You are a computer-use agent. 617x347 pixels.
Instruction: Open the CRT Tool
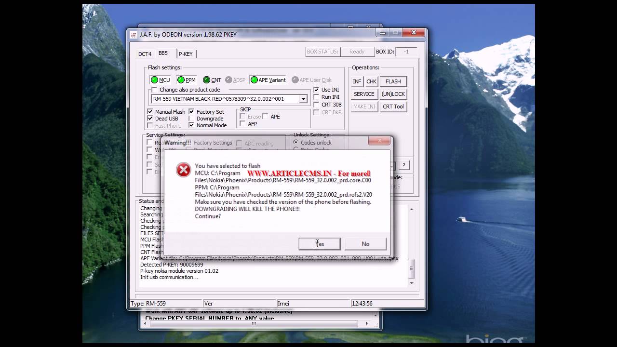pyautogui.click(x=393, y=107)
